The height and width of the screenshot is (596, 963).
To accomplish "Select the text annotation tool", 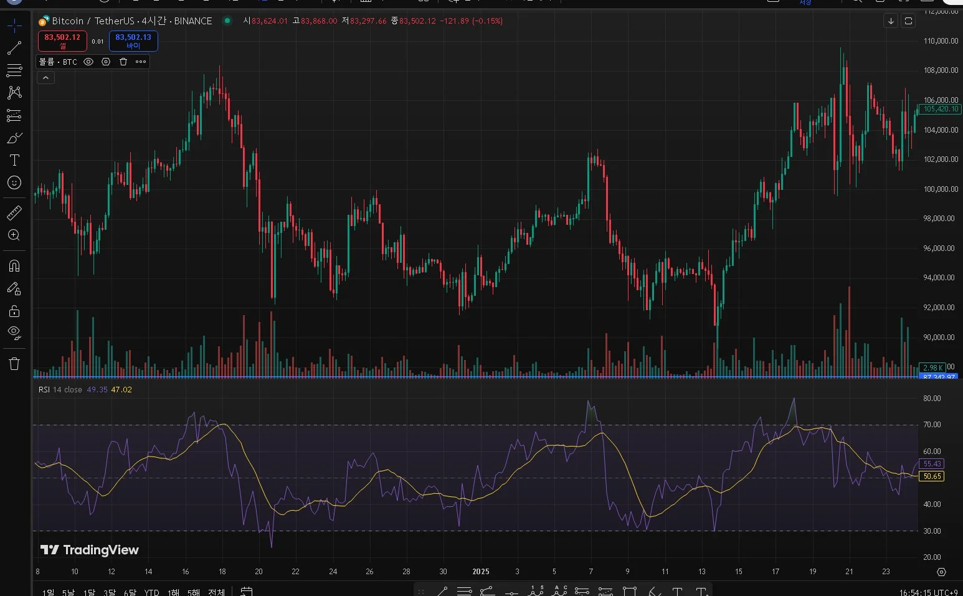I will [14, 160].
